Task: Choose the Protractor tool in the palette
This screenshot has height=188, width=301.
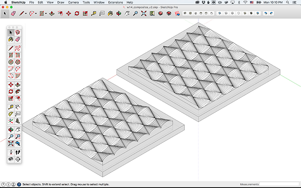Action: [11, 114]
